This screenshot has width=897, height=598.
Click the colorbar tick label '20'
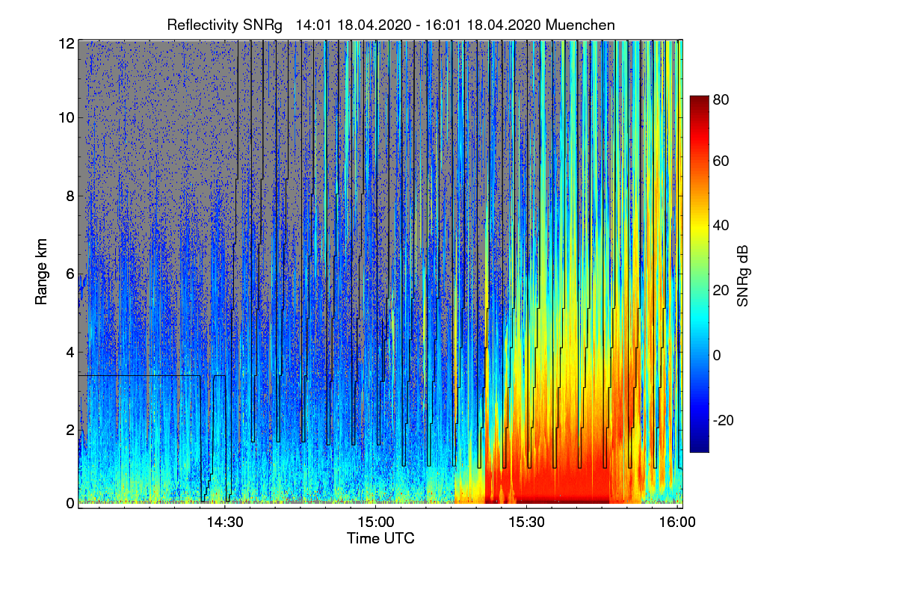click(721, 291)
